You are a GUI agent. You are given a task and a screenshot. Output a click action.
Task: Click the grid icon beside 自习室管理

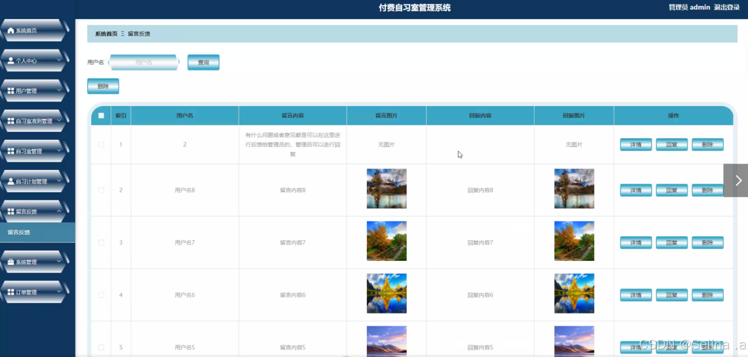tap(11, 151)
